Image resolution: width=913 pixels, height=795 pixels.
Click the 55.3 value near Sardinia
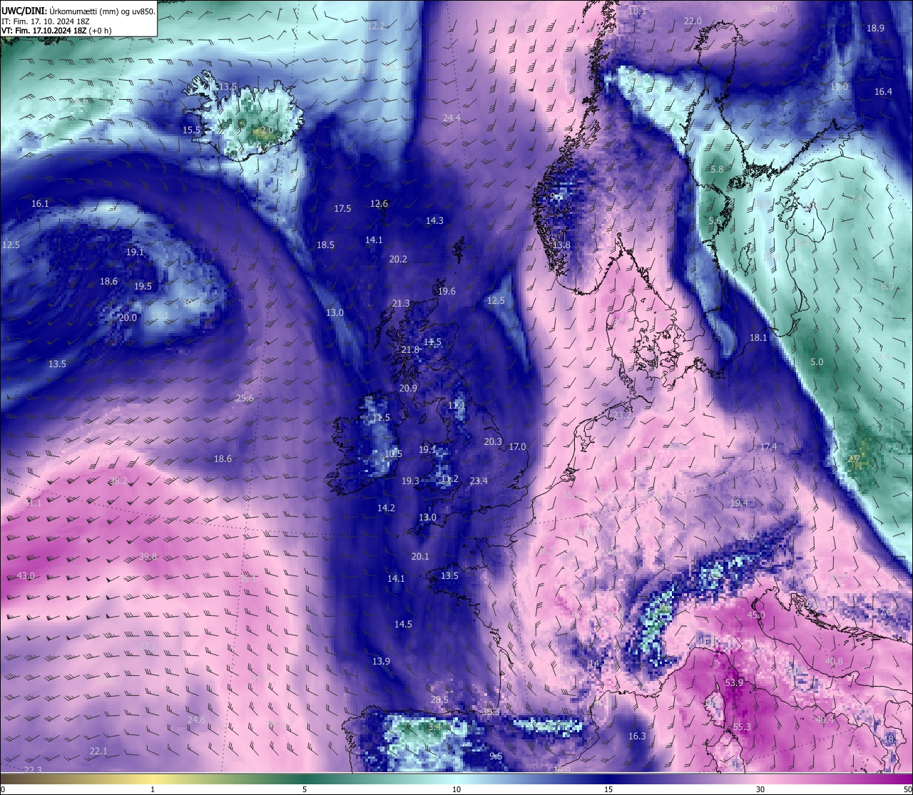coord(742,727)
